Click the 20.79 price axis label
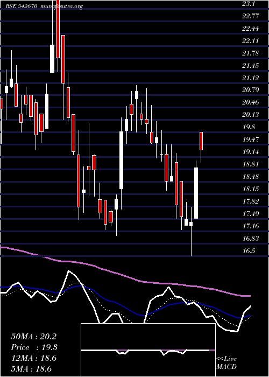The height and width of the screenshot is (377, 269). (x=251, y=90)
